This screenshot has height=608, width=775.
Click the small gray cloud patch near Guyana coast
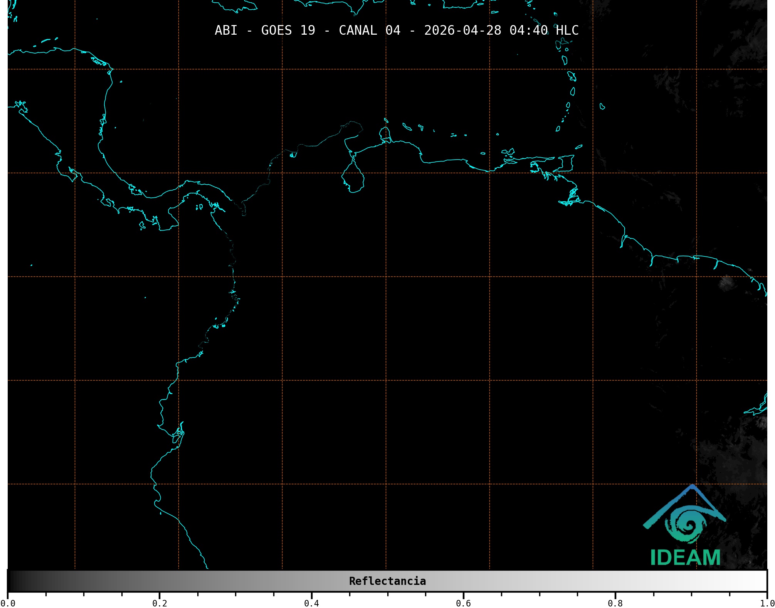[726, 283]
